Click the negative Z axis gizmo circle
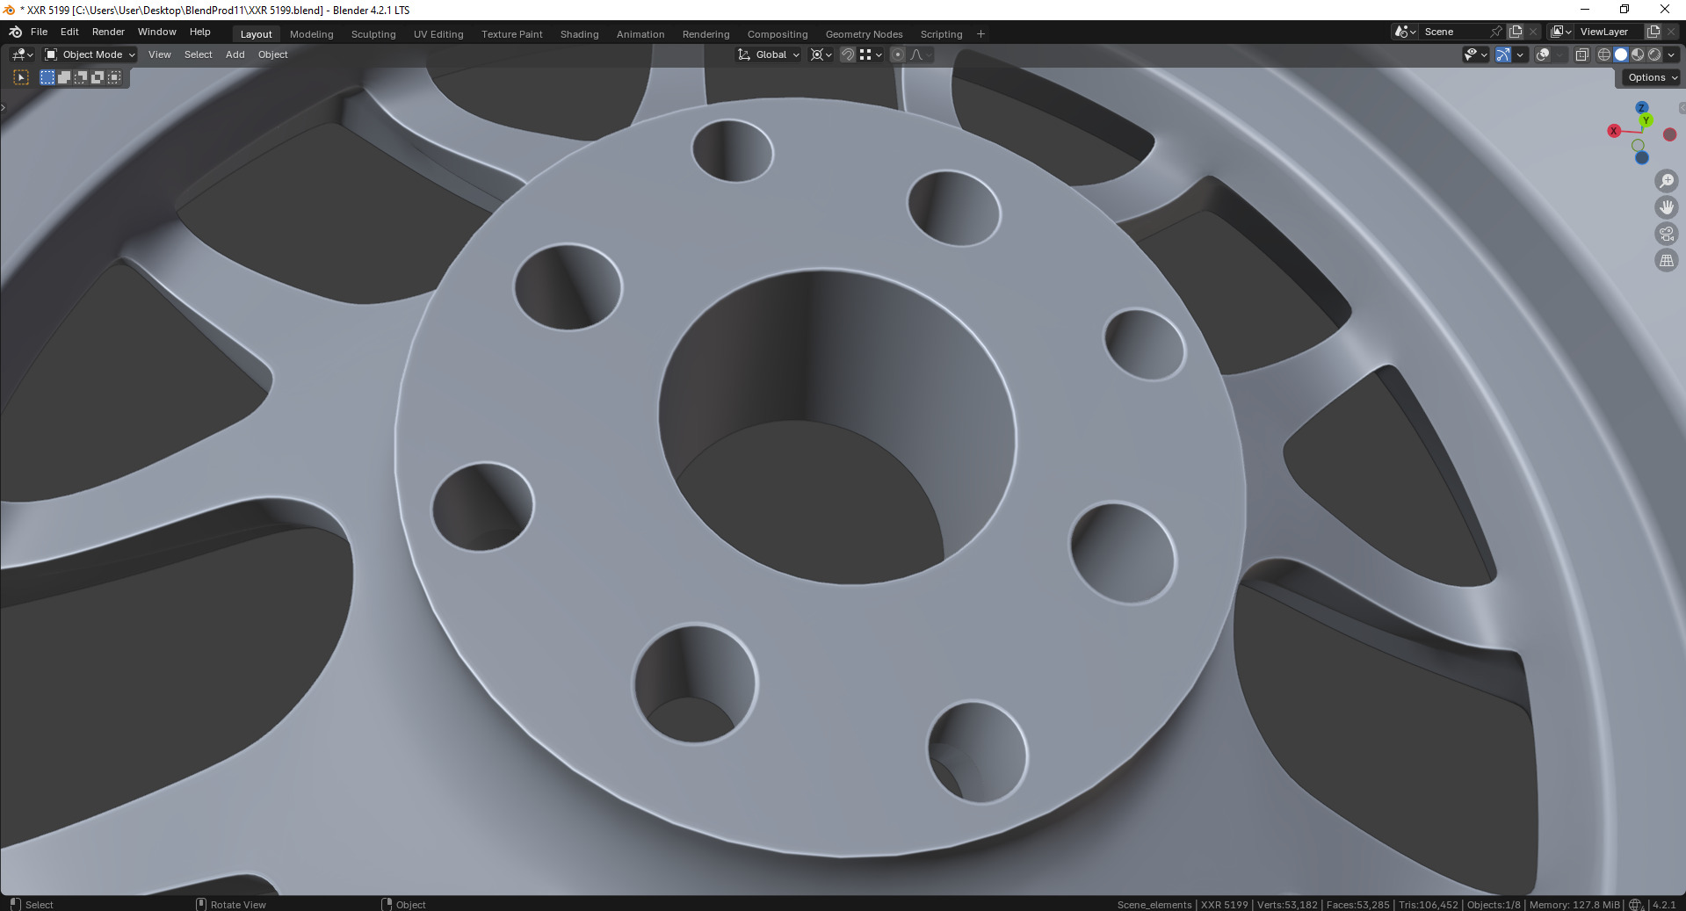This screenshot has height=911, width=1686. 1641,158
